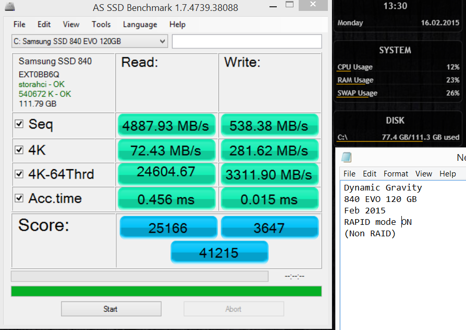Screen dimensions: 466x330
Task: Click the empty text field beside drive selector
Action: click(247, 42)
